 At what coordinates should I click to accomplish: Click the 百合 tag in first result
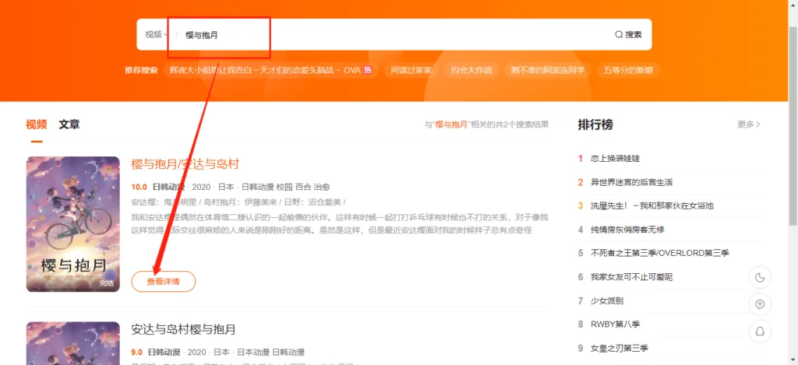(303, 187)
